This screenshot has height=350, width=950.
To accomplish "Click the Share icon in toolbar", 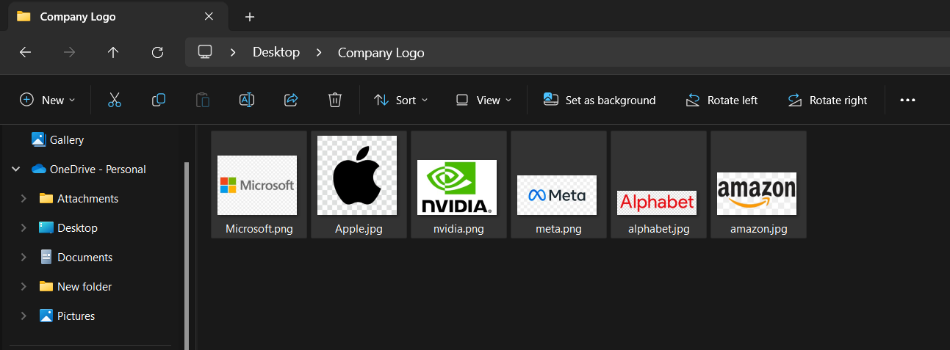I will point(291,100).
